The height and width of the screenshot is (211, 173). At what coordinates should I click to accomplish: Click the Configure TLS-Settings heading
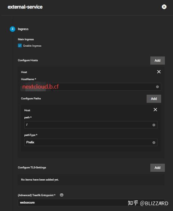pos(32,167)
